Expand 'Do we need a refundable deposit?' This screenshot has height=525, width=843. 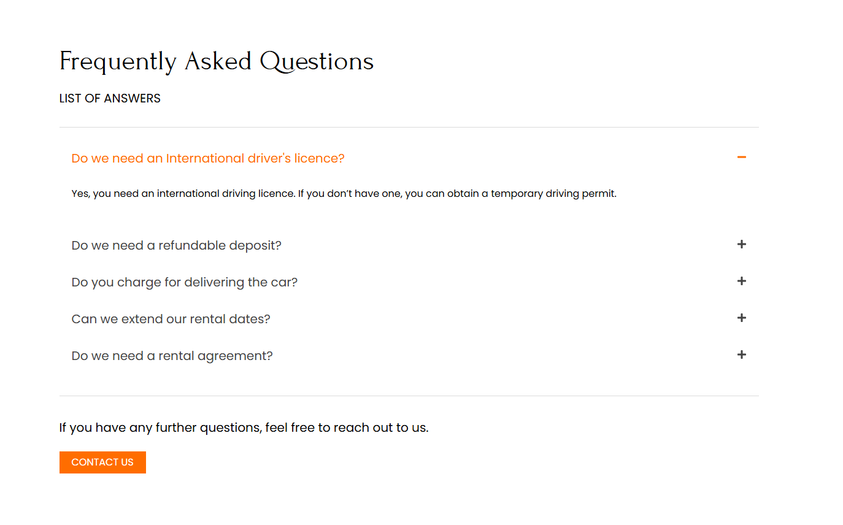[x=176, y=245]
